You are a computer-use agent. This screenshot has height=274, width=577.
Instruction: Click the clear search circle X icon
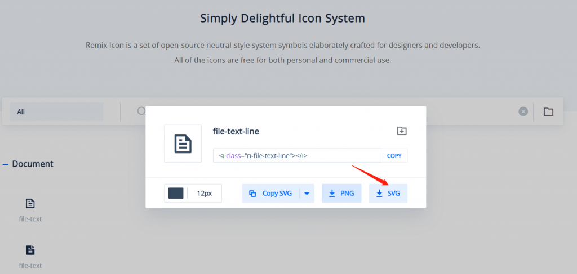click(523, 111)
